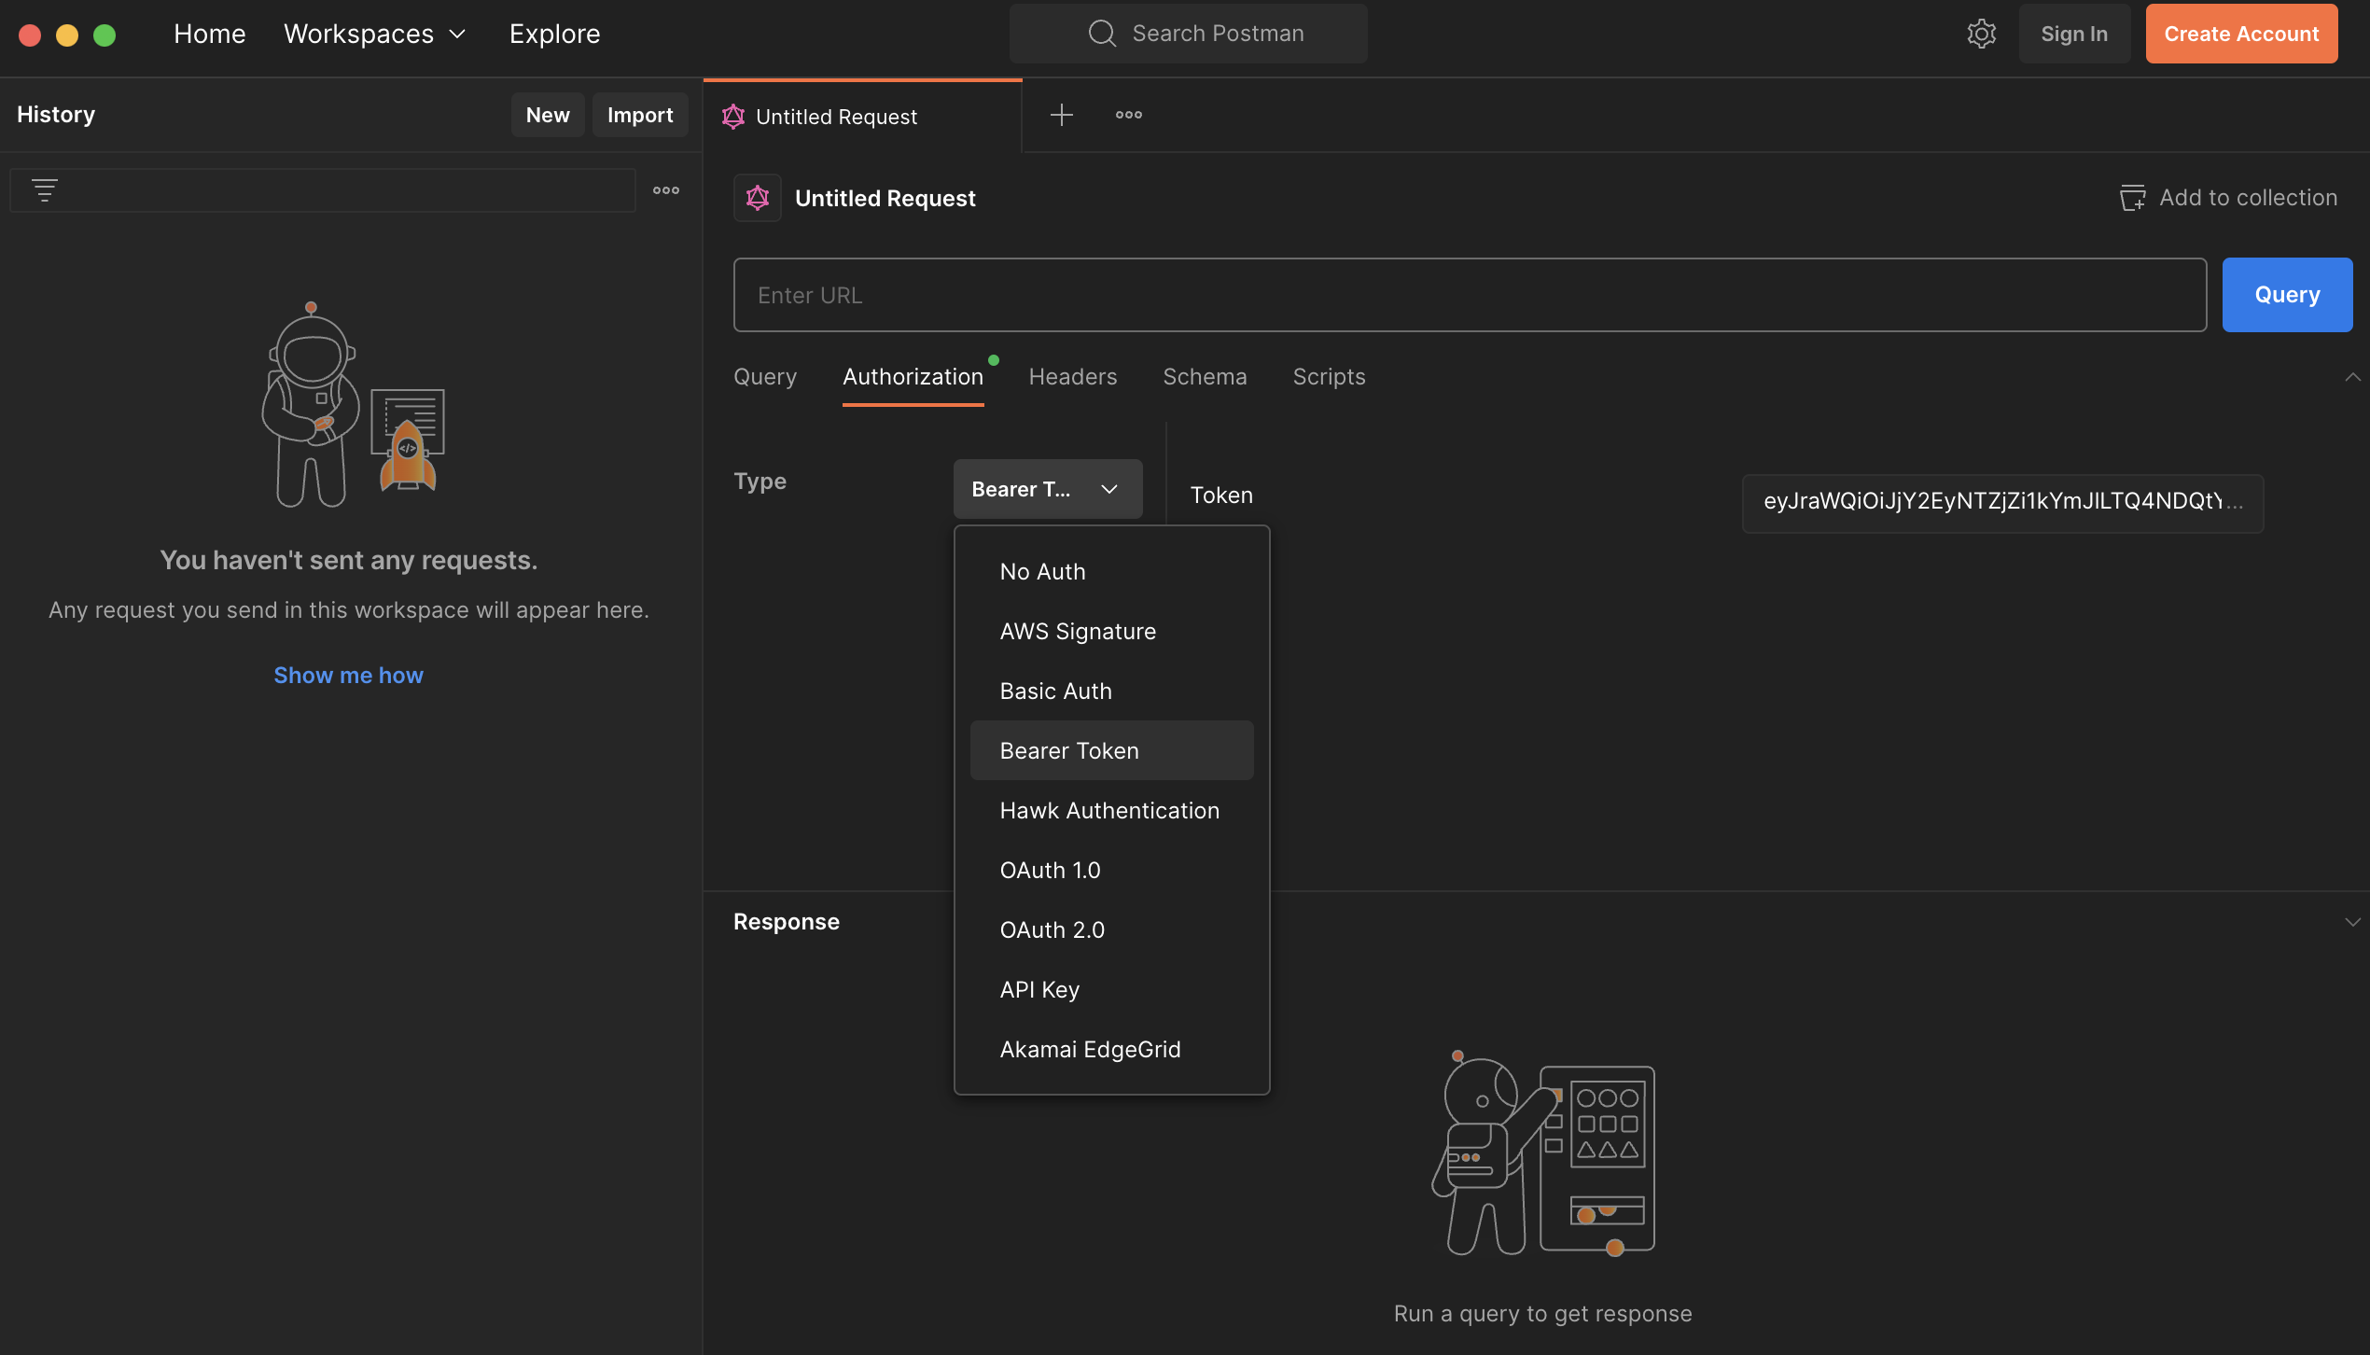
Task: Open tab options three-dot menu
Action: [1128, 115]
